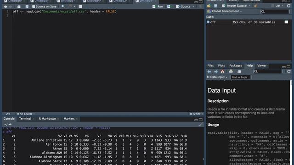Save workspace icon in Environment pane

(x=215, y=6)
